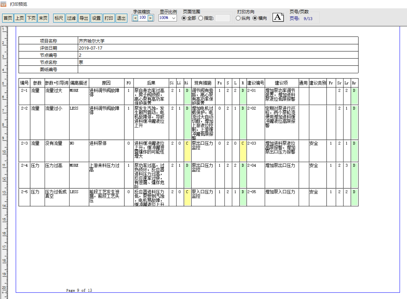Click the 页号 9/13 indicator
Screen dimensions: 407x299
point(301,19)
